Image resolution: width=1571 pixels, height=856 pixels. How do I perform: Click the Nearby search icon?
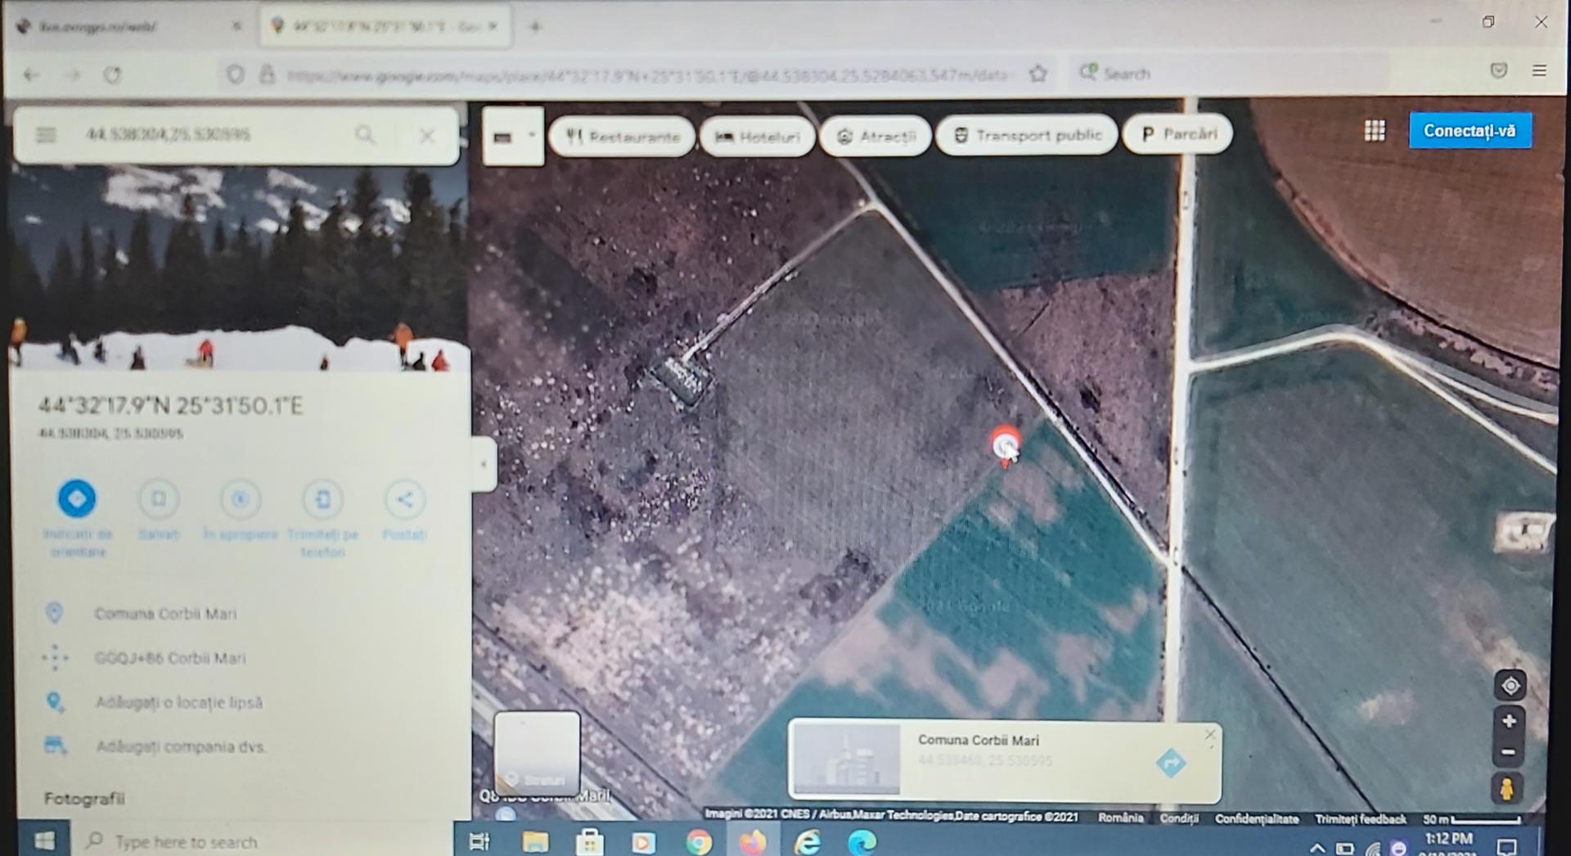click(x=241, y=499)
